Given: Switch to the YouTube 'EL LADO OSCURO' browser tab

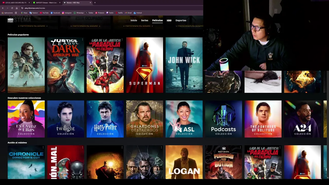Looking at the screenshot, I should coord(16,3).
